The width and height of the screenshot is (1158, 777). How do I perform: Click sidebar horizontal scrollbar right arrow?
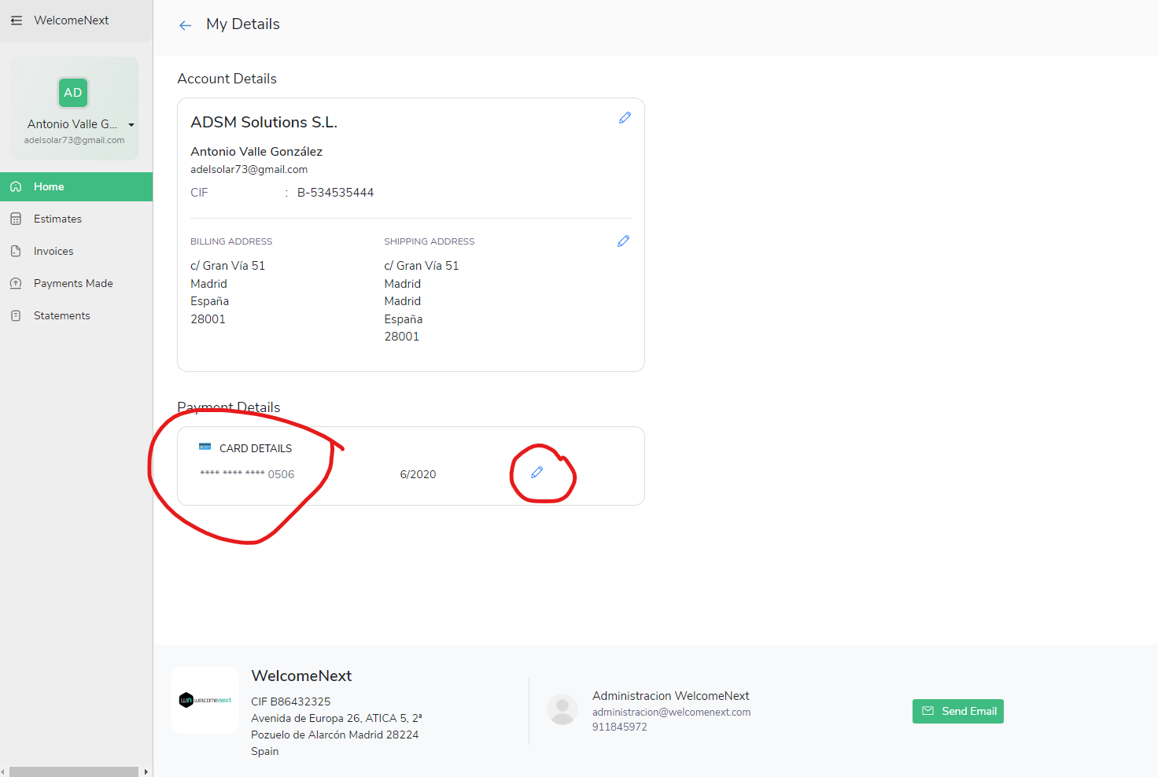[x=146, y=771]
